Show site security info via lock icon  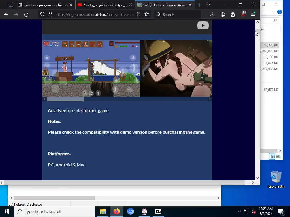click(50, 14)
